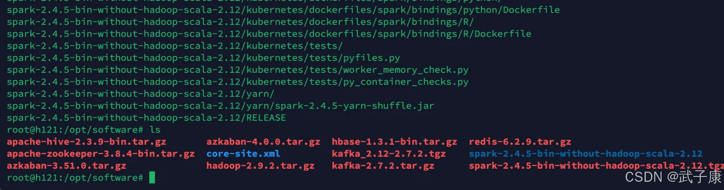Click the green terminal cursor block
Image resolution: width=724 pixels, height=190 pixels.
click(x=152, y=178)
